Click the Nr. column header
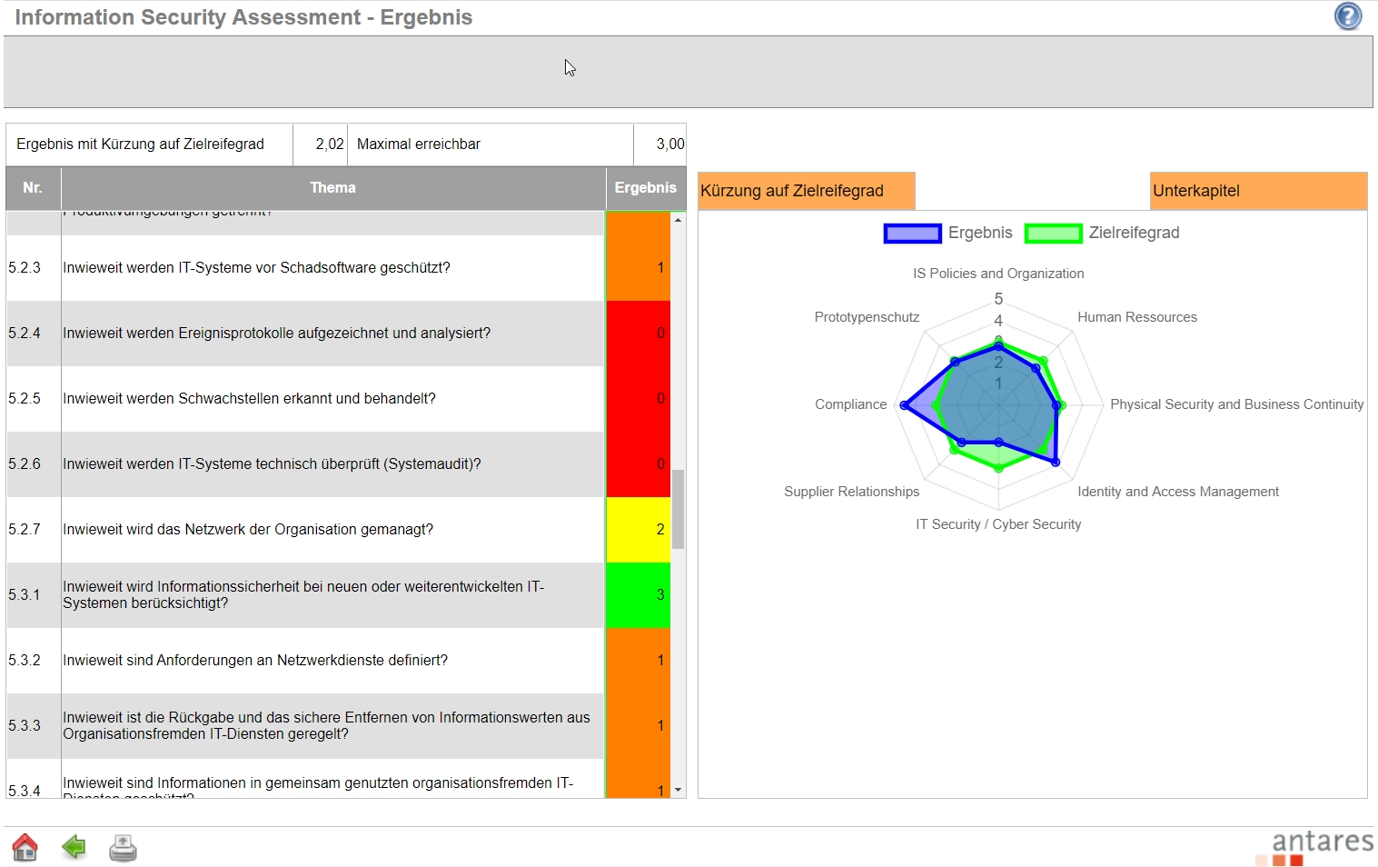 pyautogui.click(x=33, y=188)
